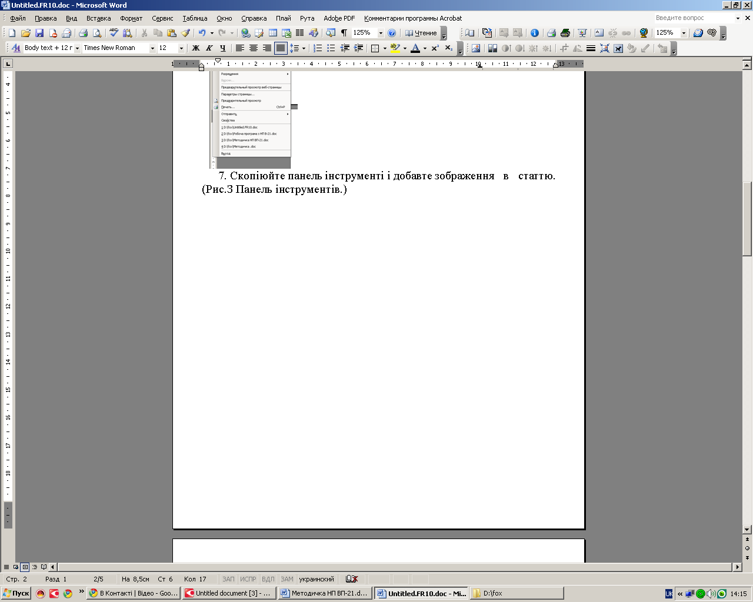Open the Правка menu

(46, 18)
